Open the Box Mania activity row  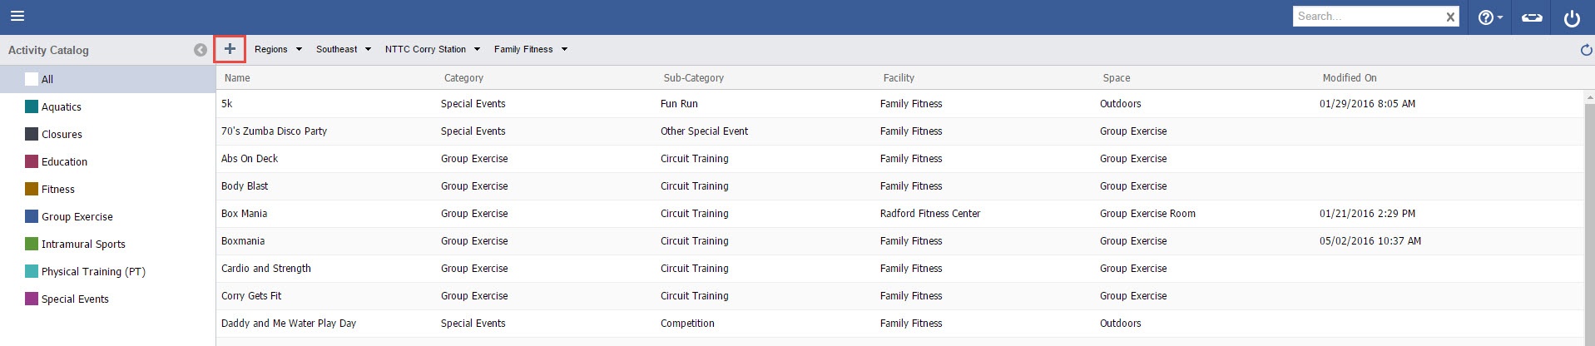coord(244,214)
